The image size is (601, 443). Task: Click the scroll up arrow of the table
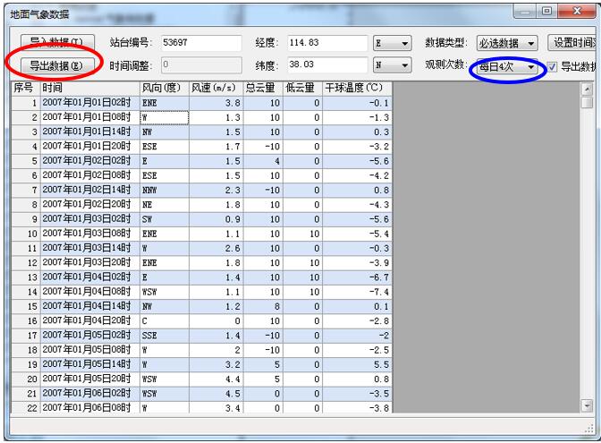pos(587,89)
